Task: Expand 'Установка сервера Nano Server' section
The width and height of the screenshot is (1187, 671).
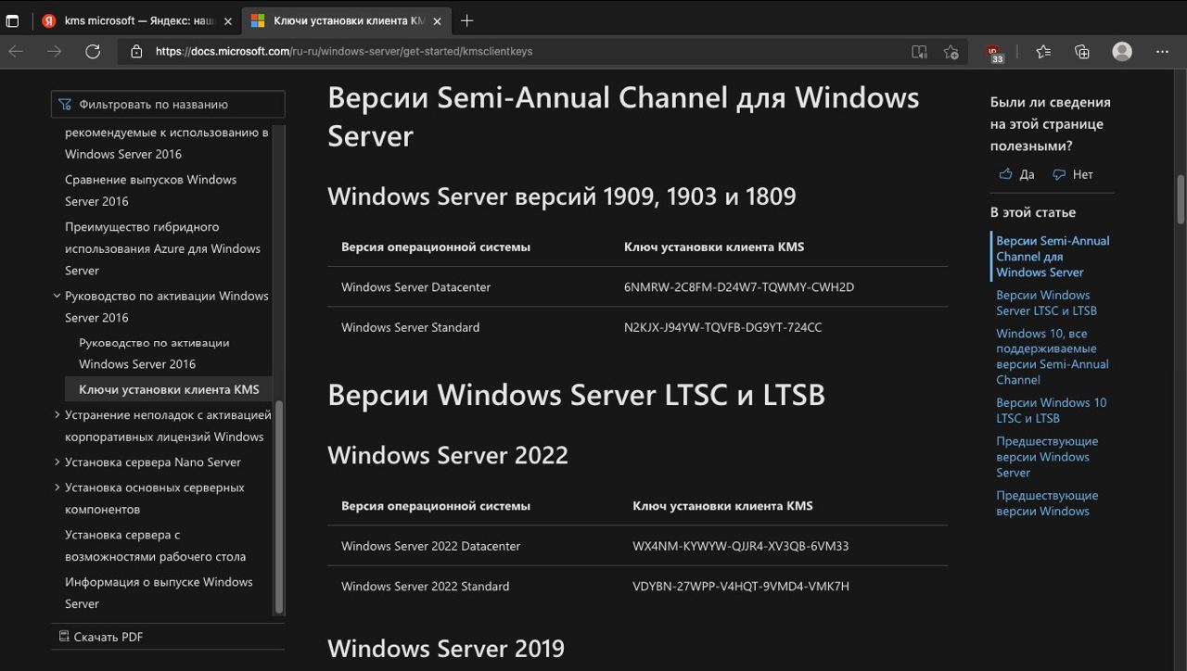Action: point(57,462)
